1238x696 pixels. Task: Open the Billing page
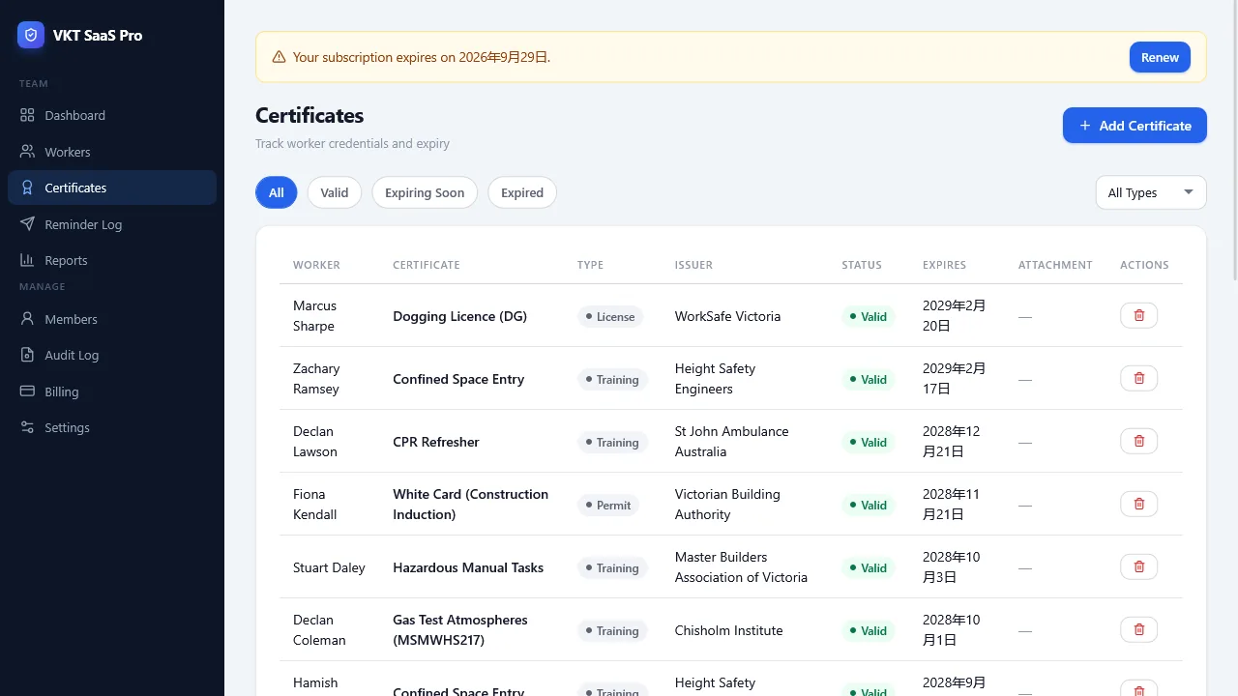click(112, 391)
